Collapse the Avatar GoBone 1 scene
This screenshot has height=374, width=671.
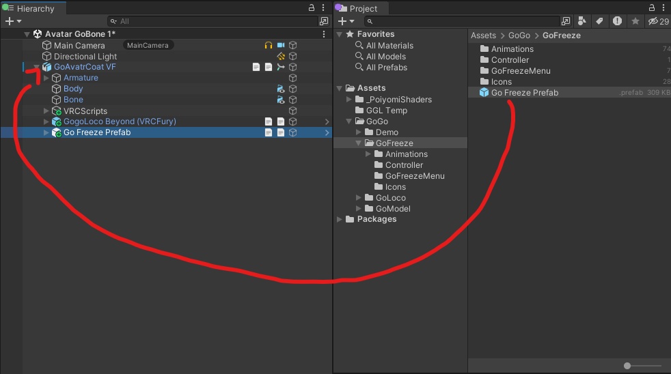(x=27, y=34)
